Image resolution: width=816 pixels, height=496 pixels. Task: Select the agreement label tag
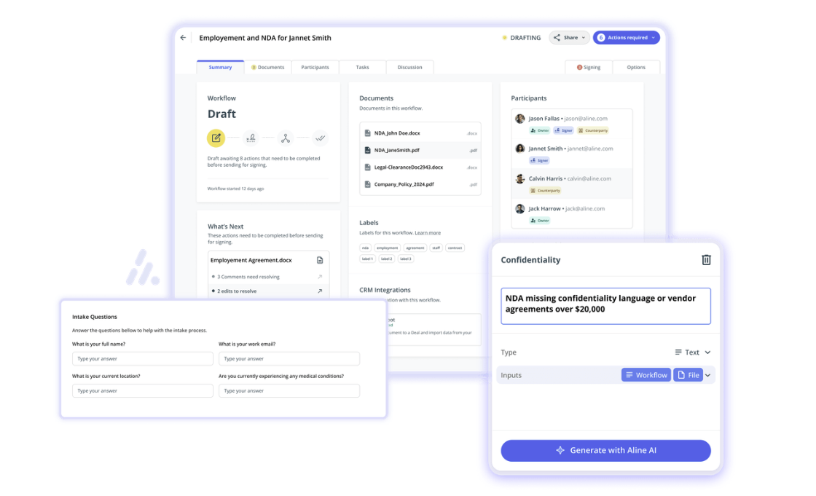click(415, 248)
